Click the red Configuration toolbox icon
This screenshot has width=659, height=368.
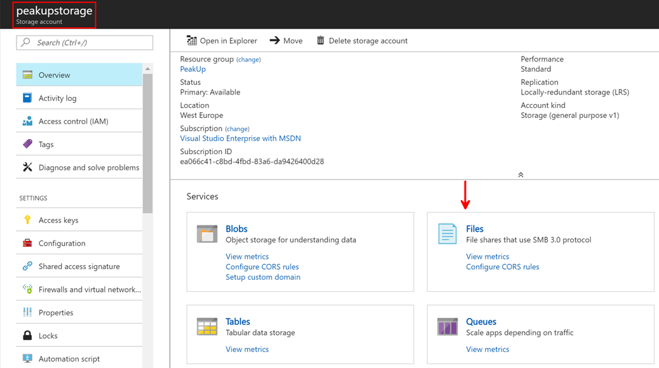tap(27, 243)
